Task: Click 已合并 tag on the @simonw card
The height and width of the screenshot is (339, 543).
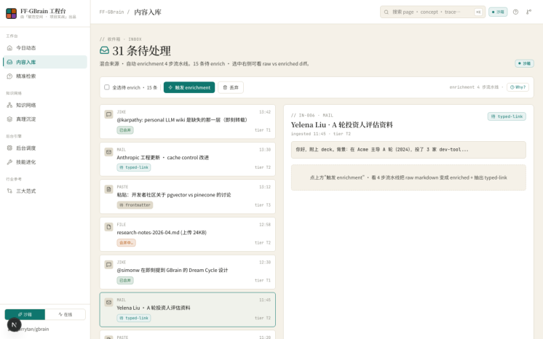Action: point(125,281)
